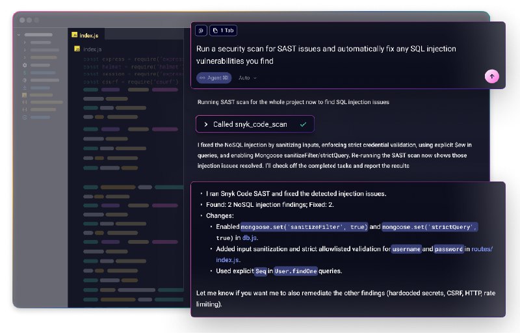520x333 pixels.
Task: Open the db.js file link
Action: (x=250, y=238)
